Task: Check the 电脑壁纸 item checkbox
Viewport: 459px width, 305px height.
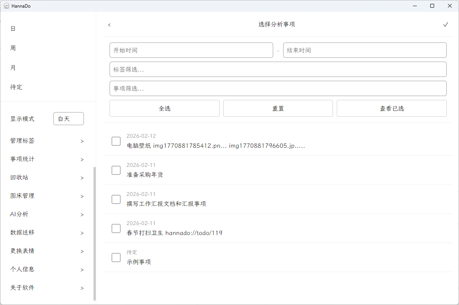Action: tap(116, 141)
